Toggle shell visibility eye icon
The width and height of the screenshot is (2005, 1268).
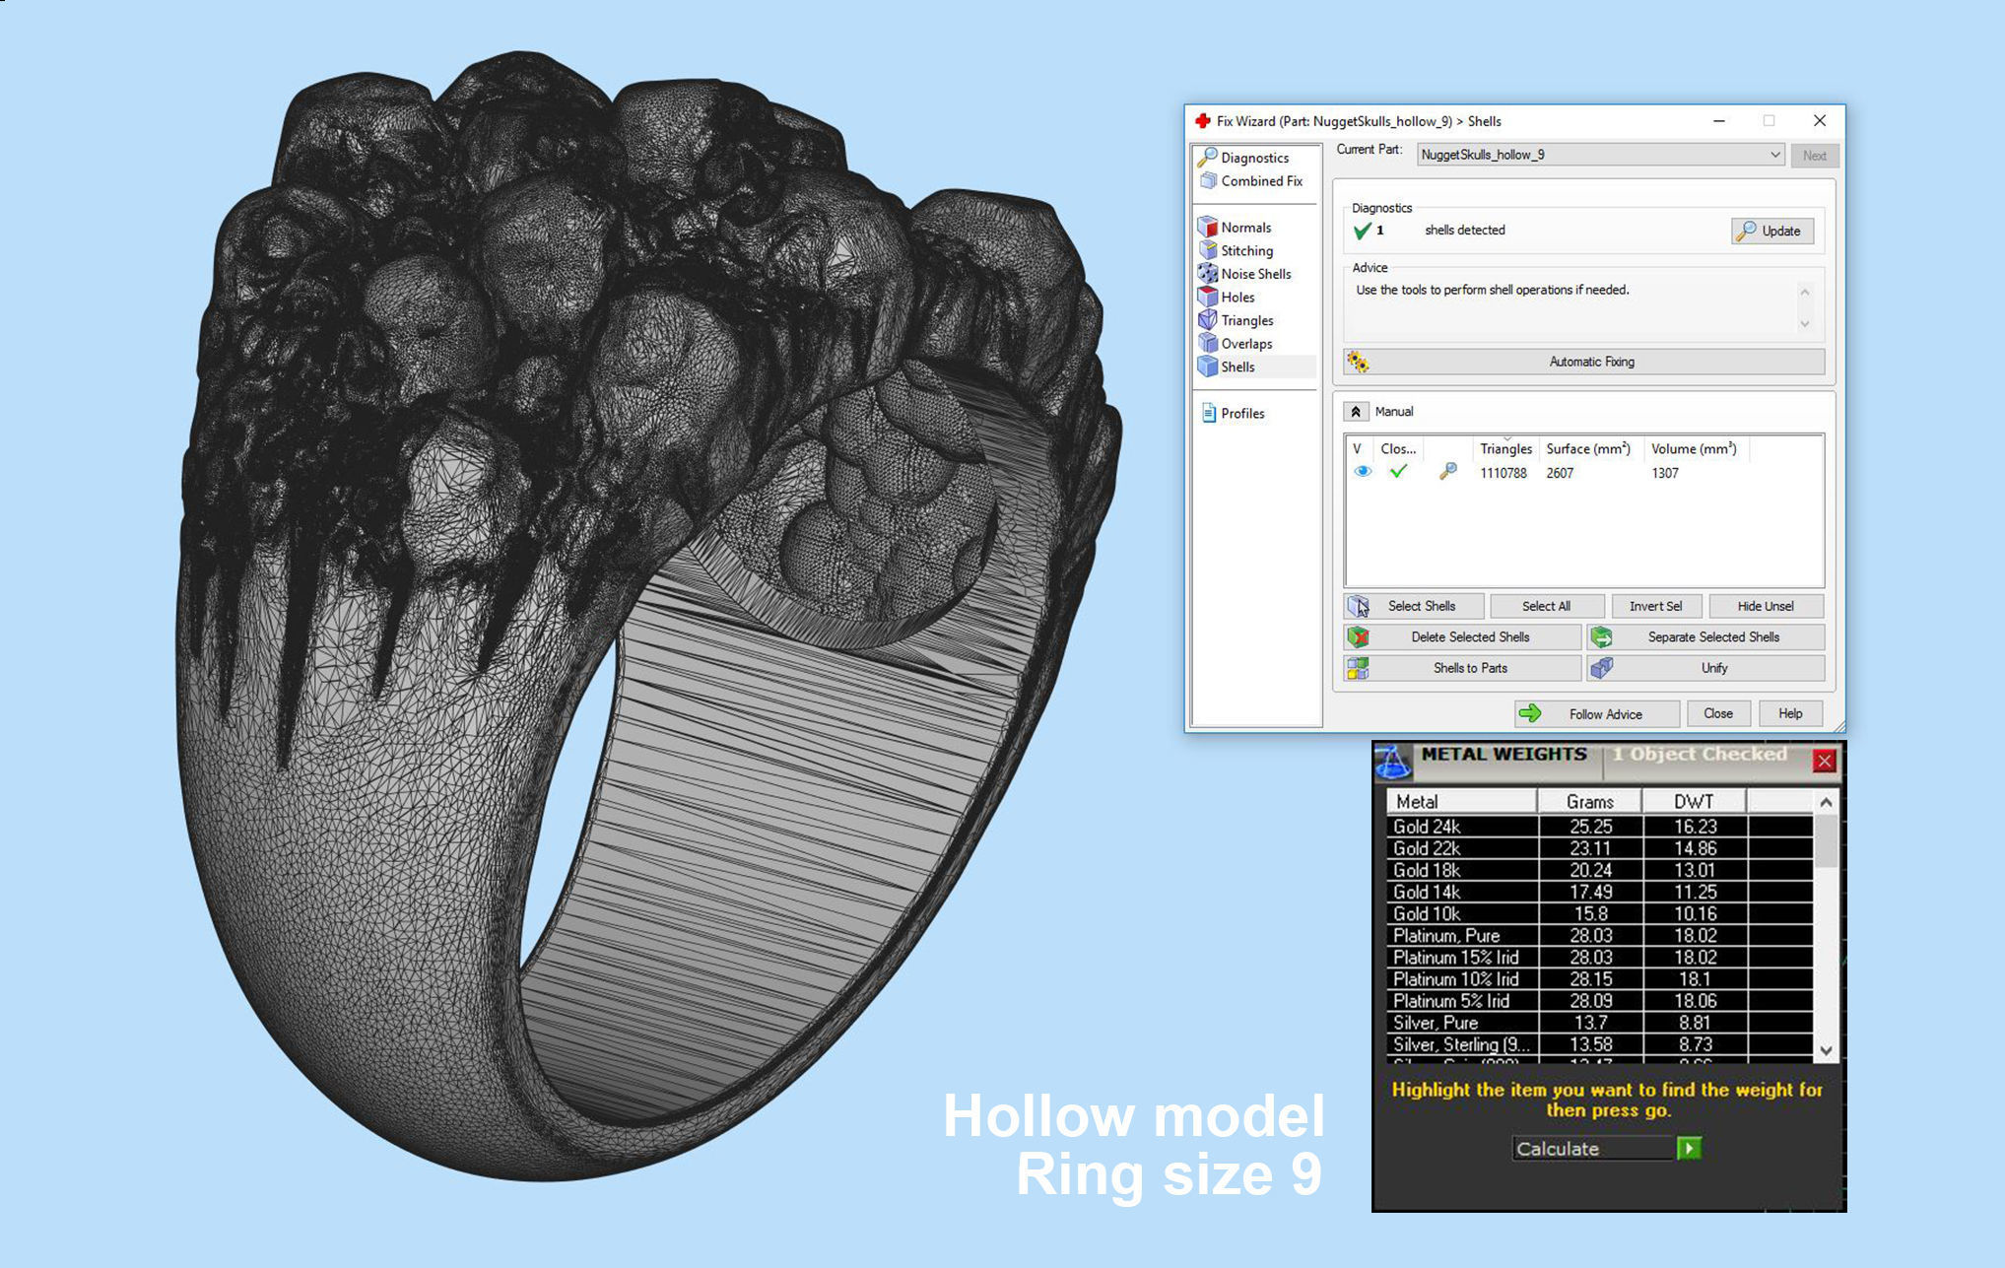click(1363, 472)
